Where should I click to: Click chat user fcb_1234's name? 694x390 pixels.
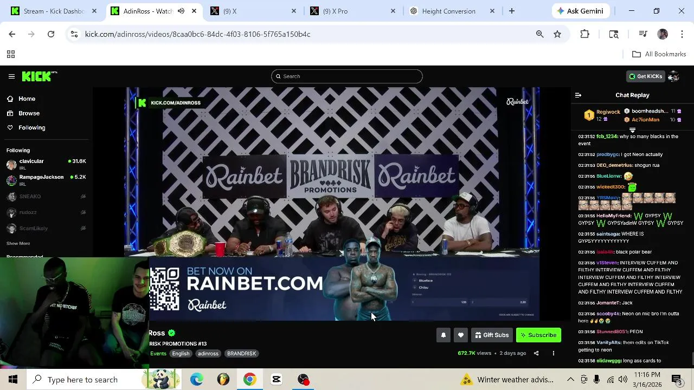[x=607, y=136]
